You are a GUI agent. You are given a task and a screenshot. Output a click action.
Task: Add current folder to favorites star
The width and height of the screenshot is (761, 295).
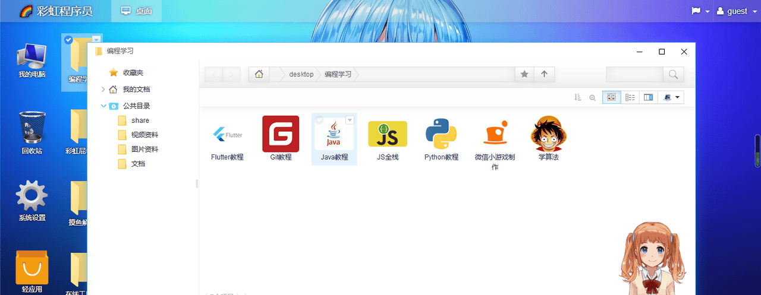pos(524,74)
